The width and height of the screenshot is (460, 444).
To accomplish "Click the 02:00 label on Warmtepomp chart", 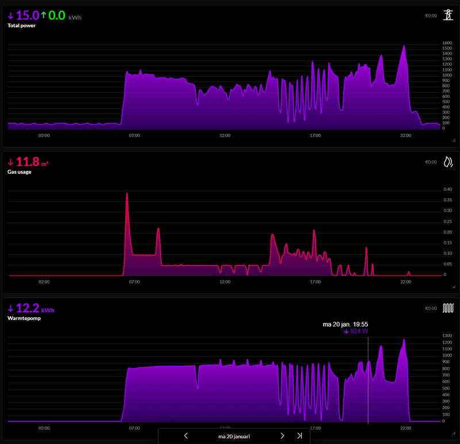I will tap(44, 428).
